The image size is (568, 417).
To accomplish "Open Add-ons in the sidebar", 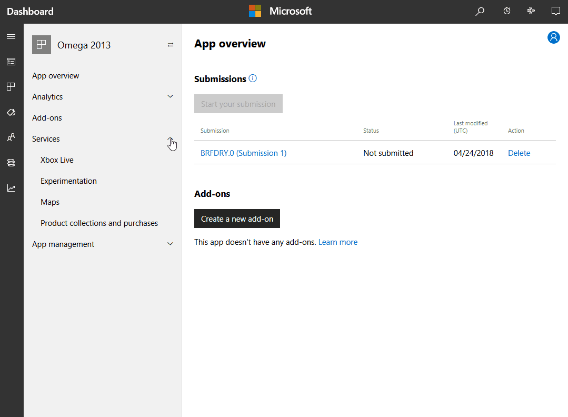I will click(47, 118).
